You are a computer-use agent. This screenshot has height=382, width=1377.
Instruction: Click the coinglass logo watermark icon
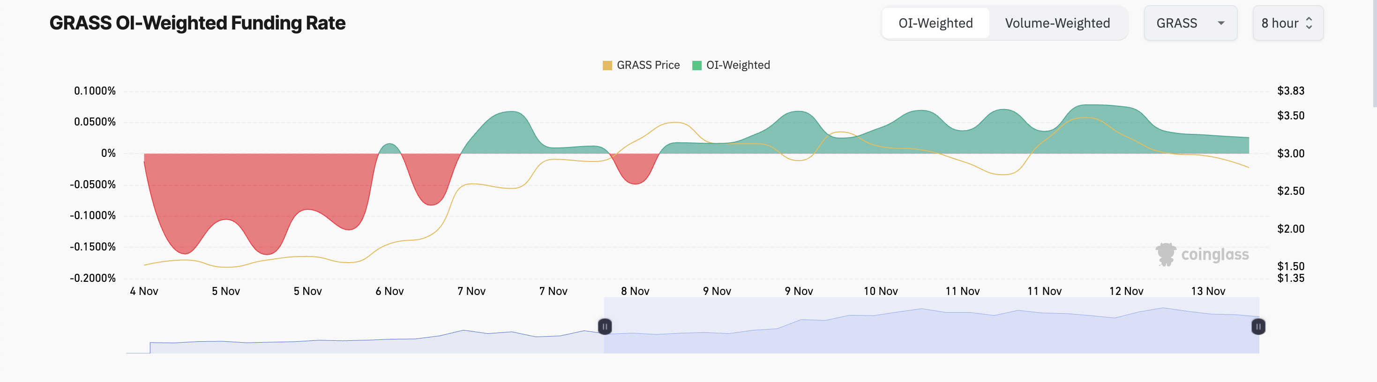tap(1166, 254)
